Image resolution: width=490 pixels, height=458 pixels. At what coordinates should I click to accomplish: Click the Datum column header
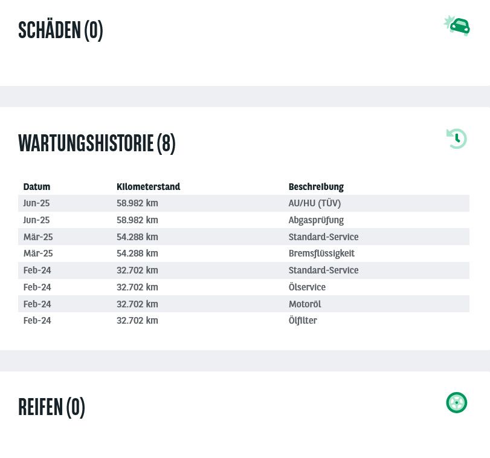point(37,187)
